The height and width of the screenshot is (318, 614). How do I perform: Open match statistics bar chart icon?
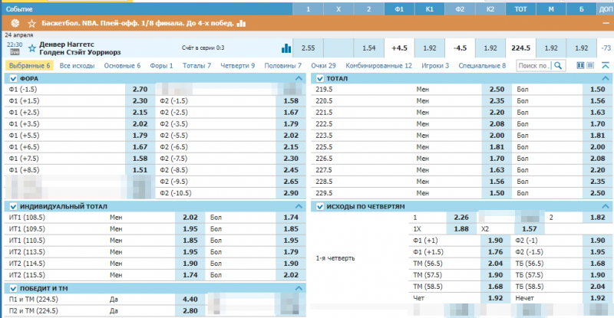pyautogui.click(x=286, y=48)
